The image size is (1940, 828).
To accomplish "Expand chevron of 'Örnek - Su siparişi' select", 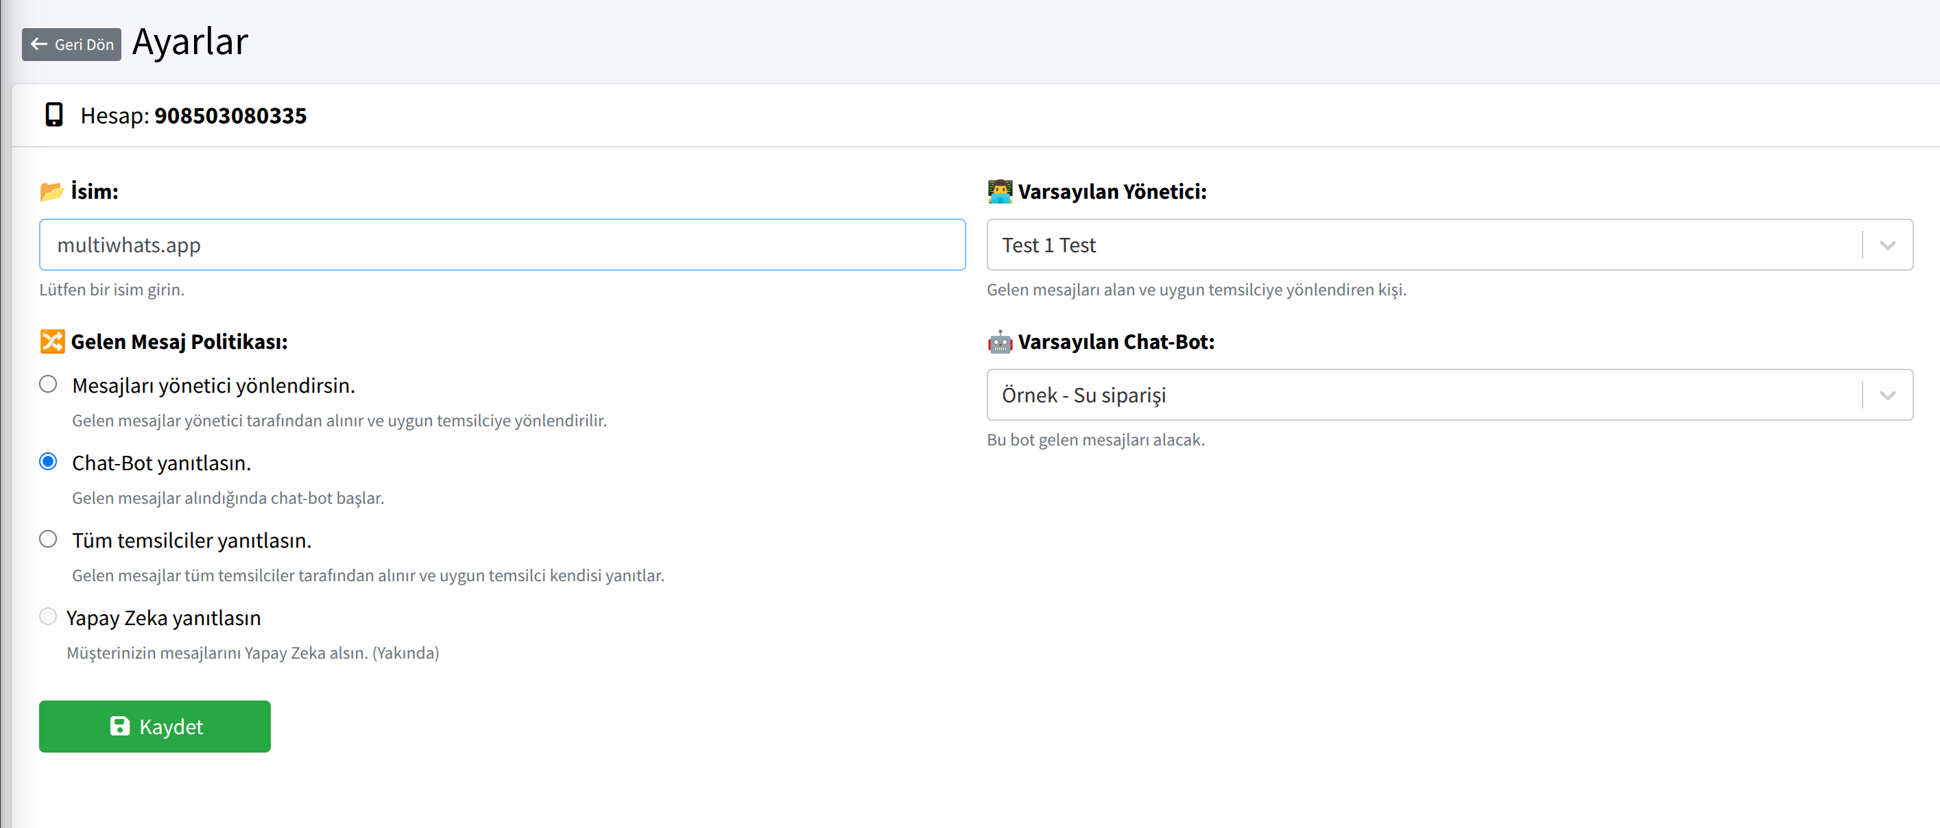I will pos(1887,395).
